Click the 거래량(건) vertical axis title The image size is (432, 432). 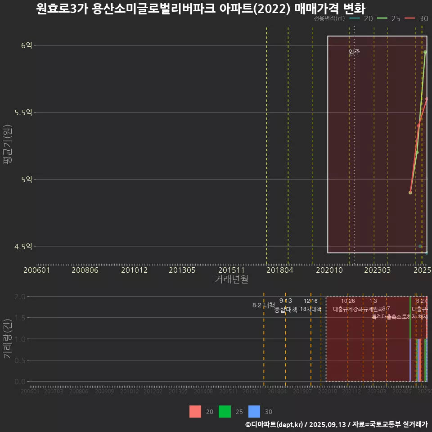tap(7, 339)
